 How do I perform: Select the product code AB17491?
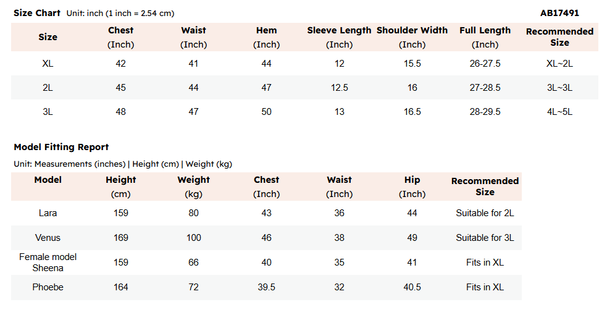click(559, 13)
